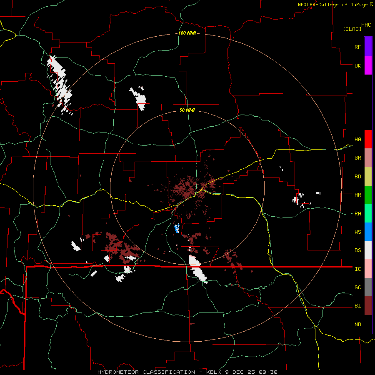
Task: Click the DS legend label
Action: pyautogui.click(x=357, y=250)
